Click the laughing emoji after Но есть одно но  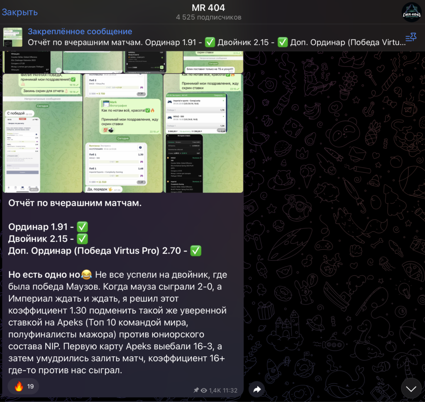coord(86,275)
